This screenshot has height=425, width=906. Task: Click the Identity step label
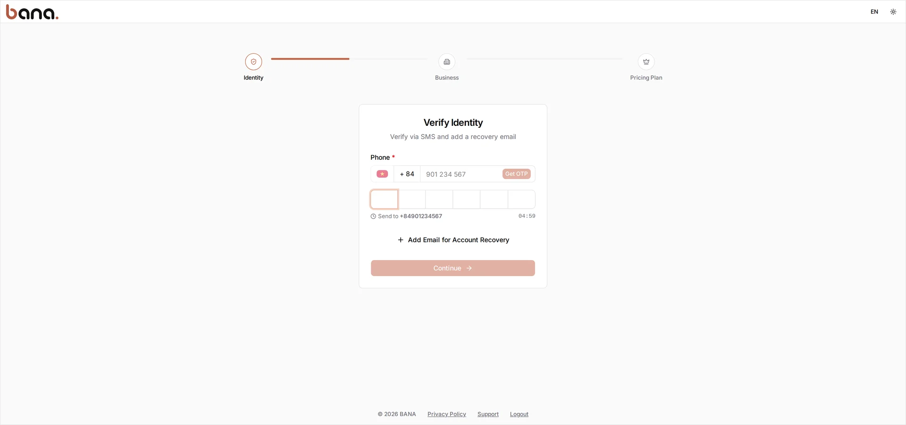(254, 78)
